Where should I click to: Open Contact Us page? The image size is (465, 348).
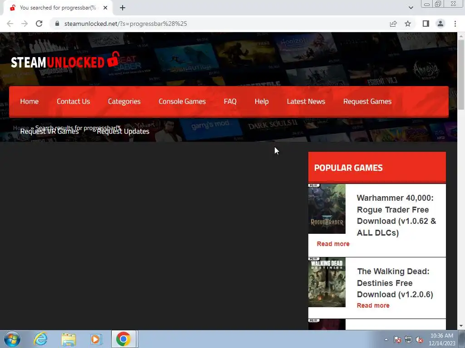pyautogui.click(x=73, y=101)
